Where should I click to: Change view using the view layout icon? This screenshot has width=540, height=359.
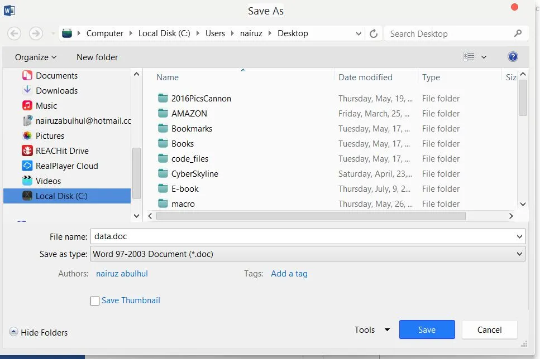[x=469, y=57]
